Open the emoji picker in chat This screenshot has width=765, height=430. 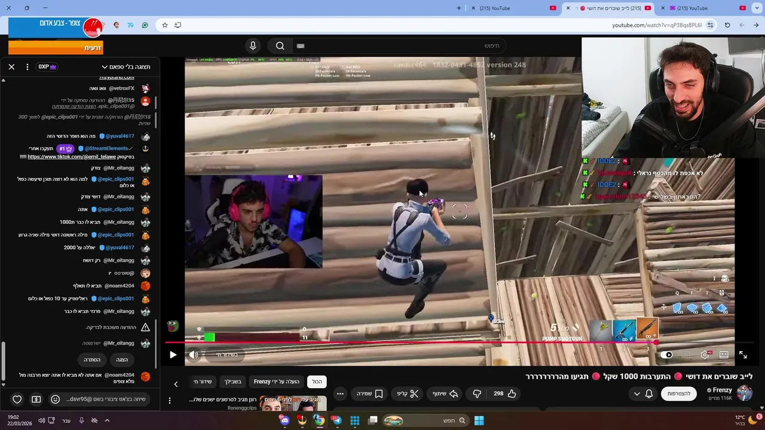[56, 399]
